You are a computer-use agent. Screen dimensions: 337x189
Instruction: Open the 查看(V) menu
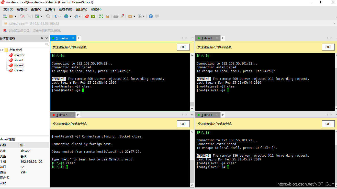[36, 9]
